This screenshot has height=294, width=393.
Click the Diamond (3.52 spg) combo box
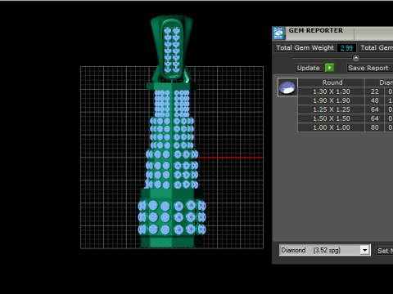[325, 250]
